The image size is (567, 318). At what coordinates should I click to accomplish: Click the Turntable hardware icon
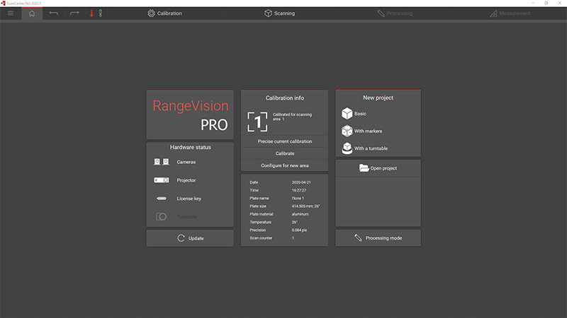tap(162, 217)
